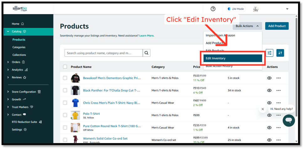This screenshot has width=304, height=149.
Task: Click the Smartbiz logo
Action: (x=20, y=9)
